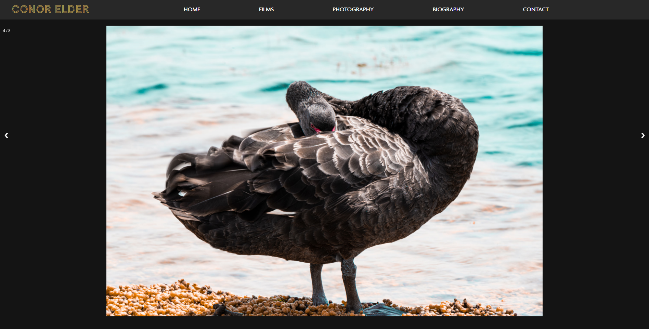649x329 pixels.
Task: Open the FILMS page
Action: coord(266,10)
